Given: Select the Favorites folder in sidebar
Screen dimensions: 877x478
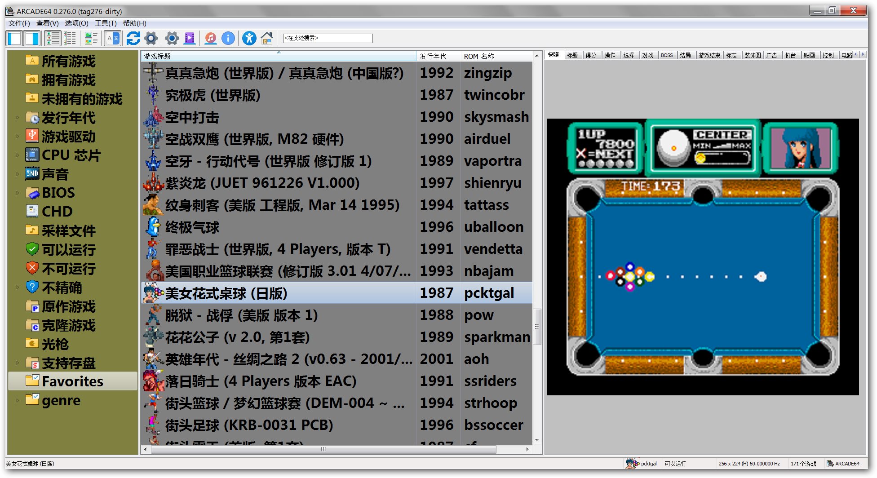Looking at the screenshot, I should 73,381.
